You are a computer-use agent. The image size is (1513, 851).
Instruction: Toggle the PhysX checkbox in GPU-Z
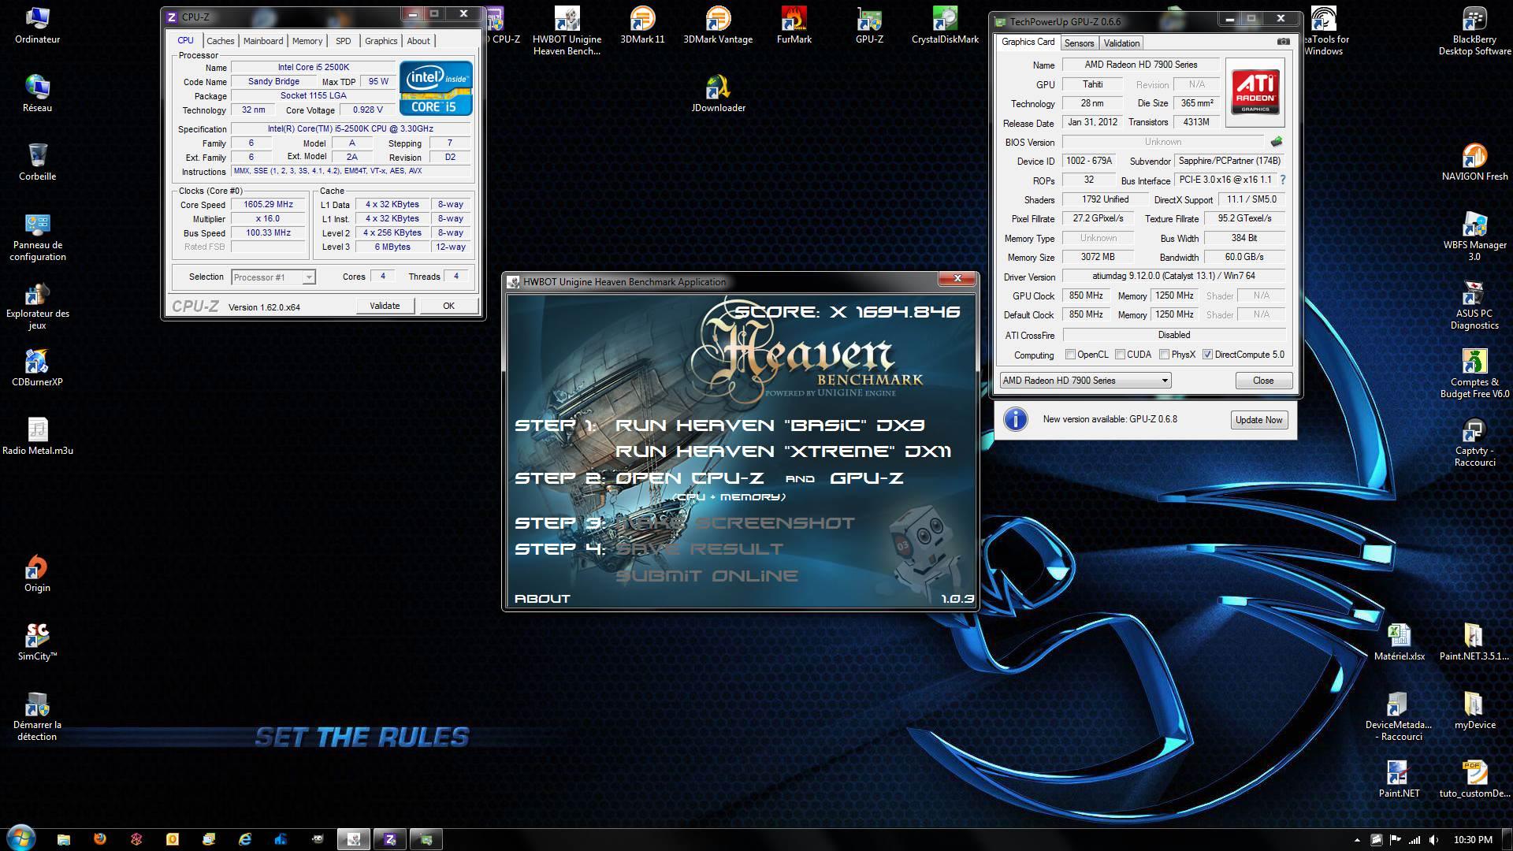(1164, 355)
